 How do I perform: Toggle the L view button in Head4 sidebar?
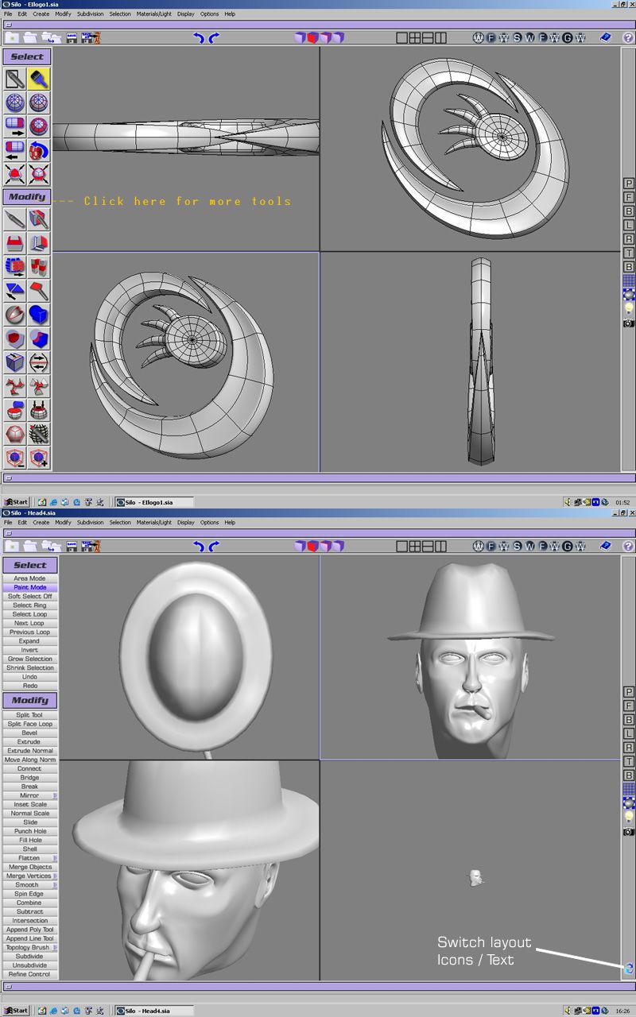point(629,733)
